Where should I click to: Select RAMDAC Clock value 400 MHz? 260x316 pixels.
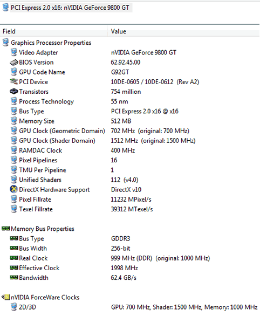point(123,150)
